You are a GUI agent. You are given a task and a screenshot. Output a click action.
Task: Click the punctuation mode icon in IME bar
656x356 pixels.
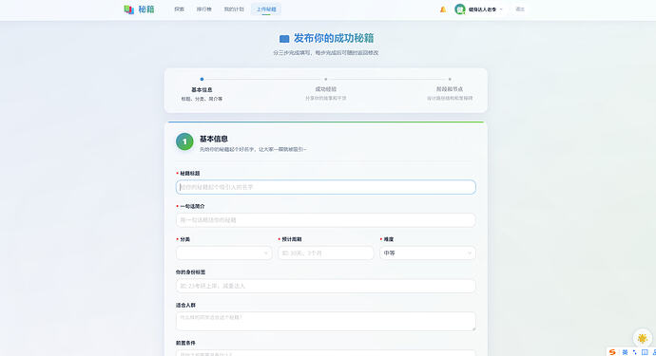[x=635, y=352]
